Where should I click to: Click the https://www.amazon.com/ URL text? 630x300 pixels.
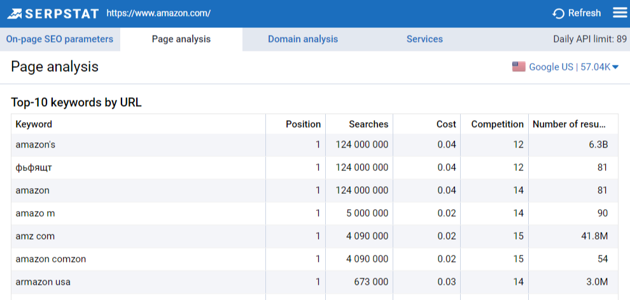pos(158,13)
